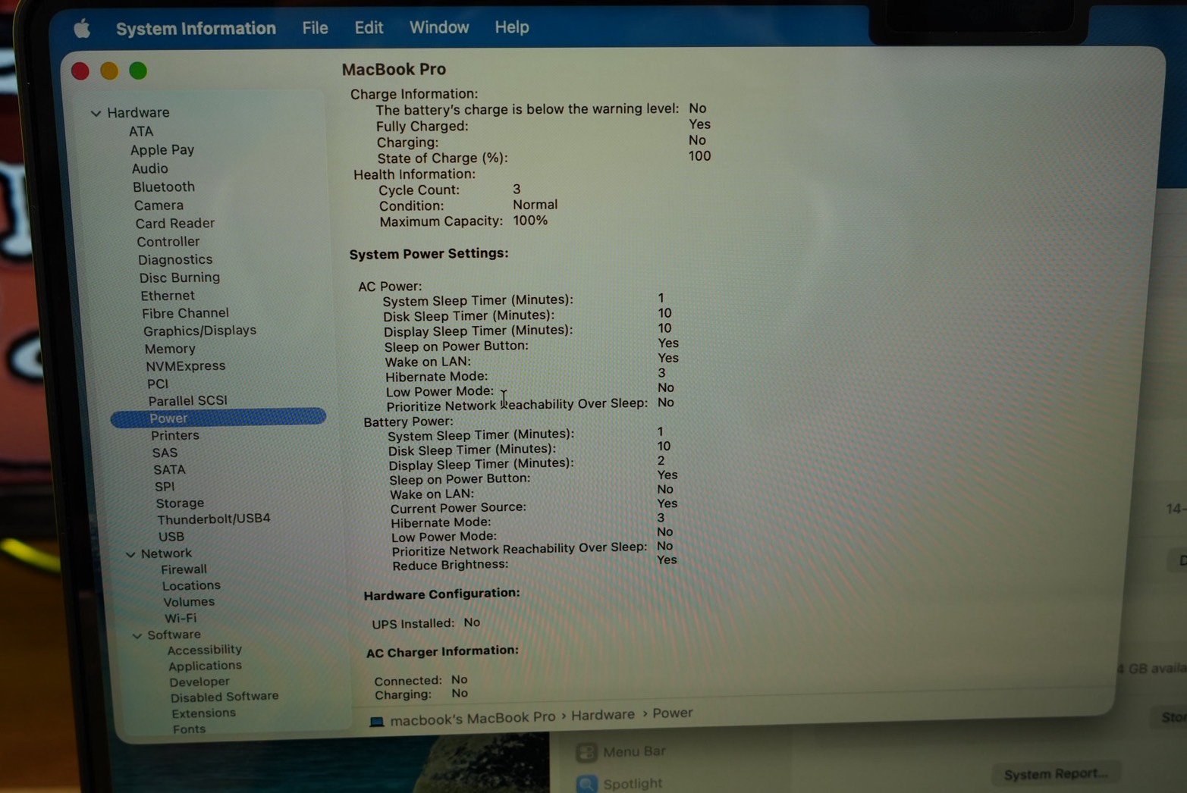Select Ethernet in the sidebar
1187x793 pixels.
168,296
